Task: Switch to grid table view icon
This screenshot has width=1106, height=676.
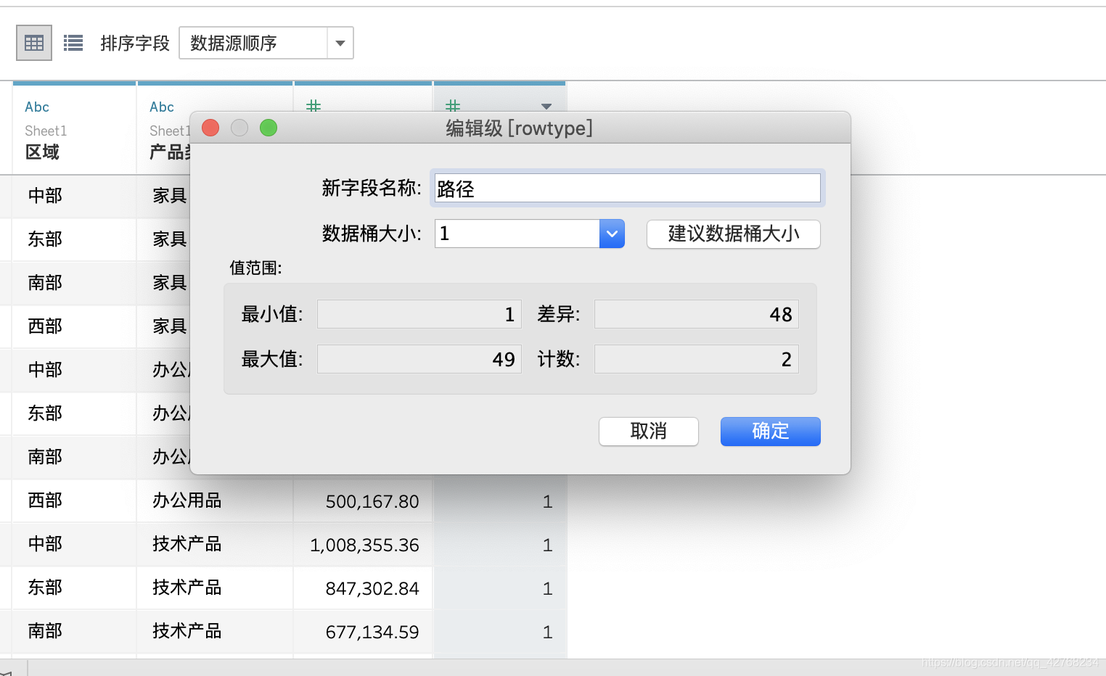Action: click(x=34, y=44)
